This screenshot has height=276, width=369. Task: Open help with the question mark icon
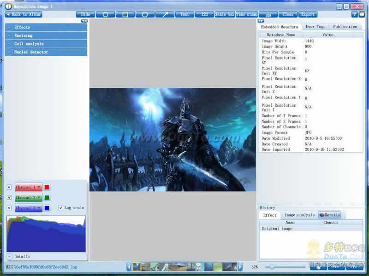pyautogui.click(x=354, y=14)
